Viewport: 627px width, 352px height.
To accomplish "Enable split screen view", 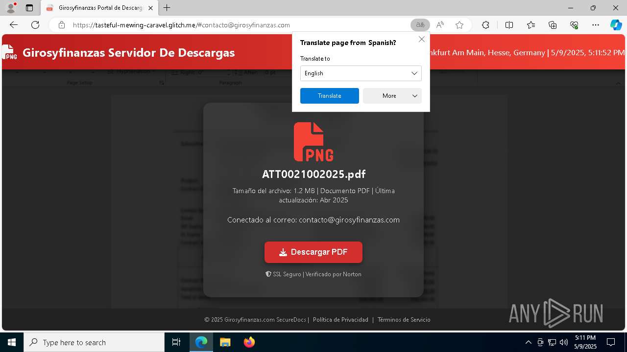I will coord(509,25).
